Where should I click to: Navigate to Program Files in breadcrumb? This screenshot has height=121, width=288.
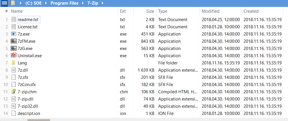[x=64, y=3]
